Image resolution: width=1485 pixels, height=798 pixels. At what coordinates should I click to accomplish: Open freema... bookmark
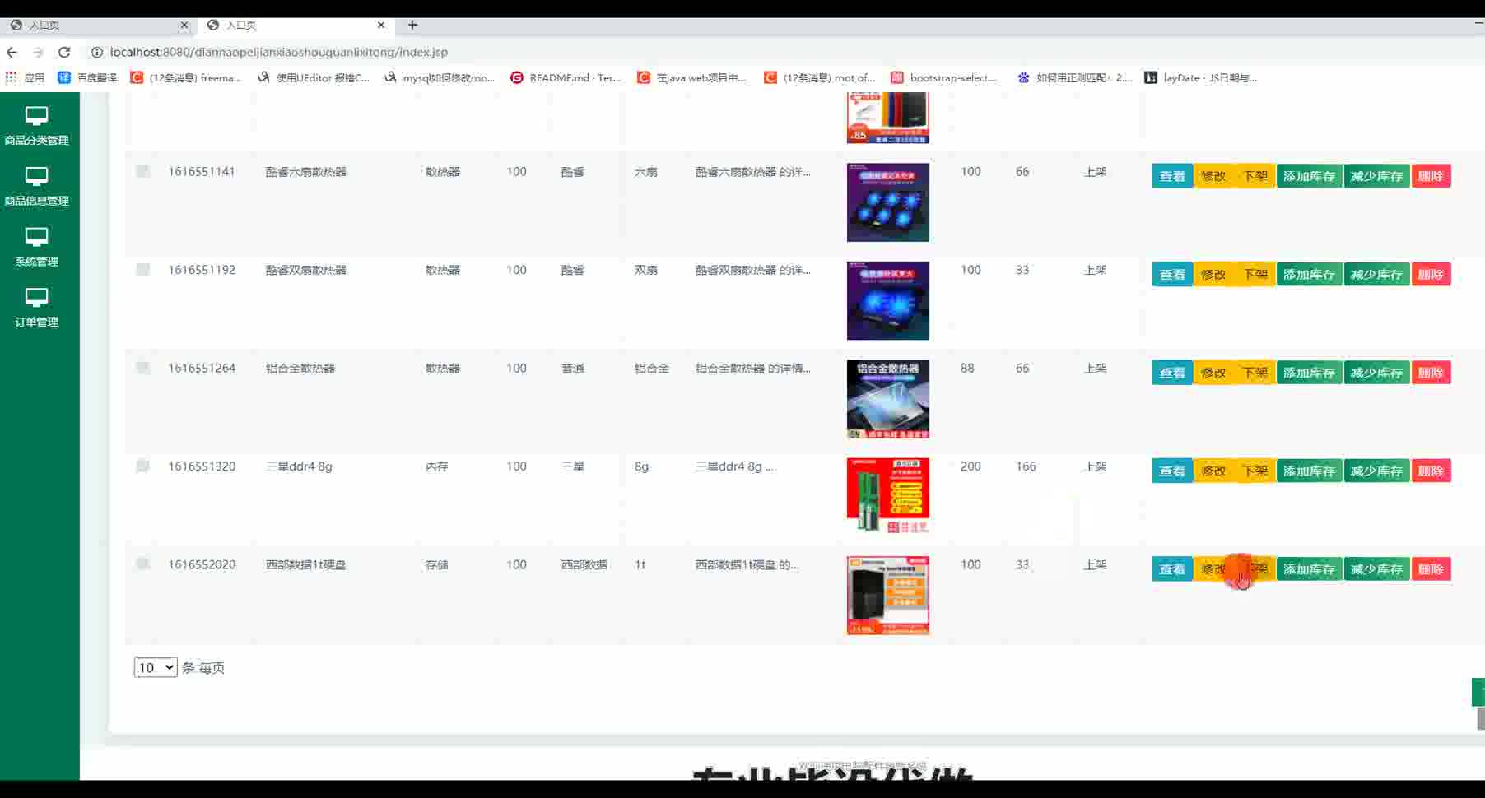(x=186, y=77)
